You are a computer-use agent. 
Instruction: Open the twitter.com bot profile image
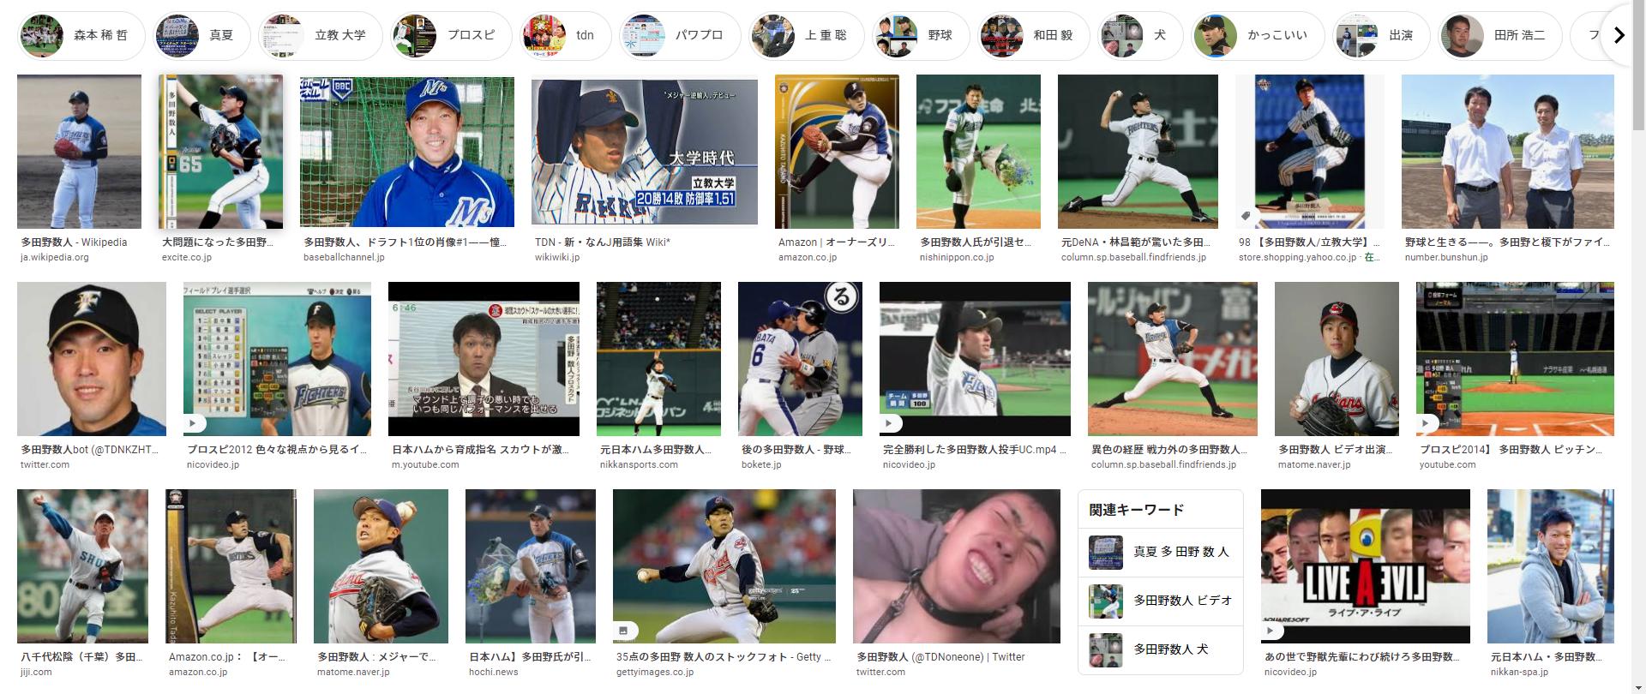coord(92,359)
